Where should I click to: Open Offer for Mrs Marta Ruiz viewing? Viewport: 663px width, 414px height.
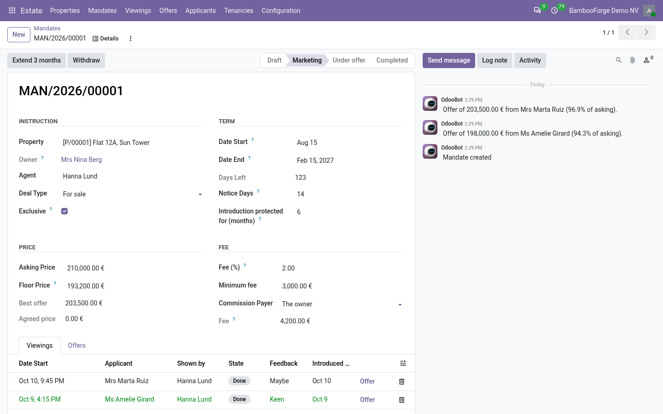point(367,381)
